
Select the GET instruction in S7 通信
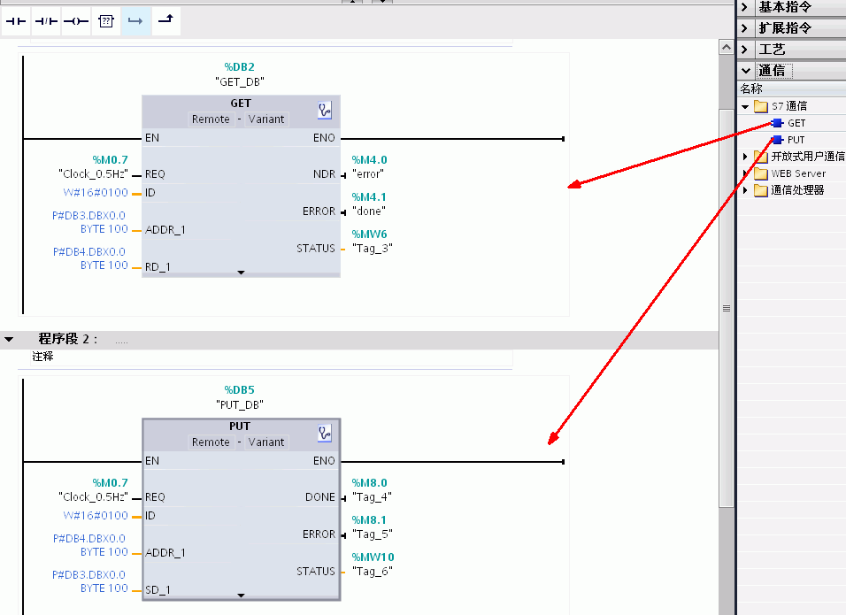(796, 123)
